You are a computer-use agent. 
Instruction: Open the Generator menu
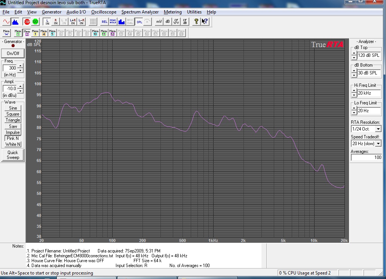(x=52, y=12)
